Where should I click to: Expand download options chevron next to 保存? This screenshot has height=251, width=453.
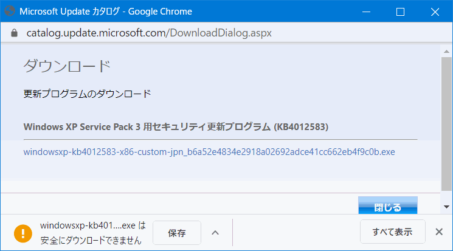(x=215, y=233)
